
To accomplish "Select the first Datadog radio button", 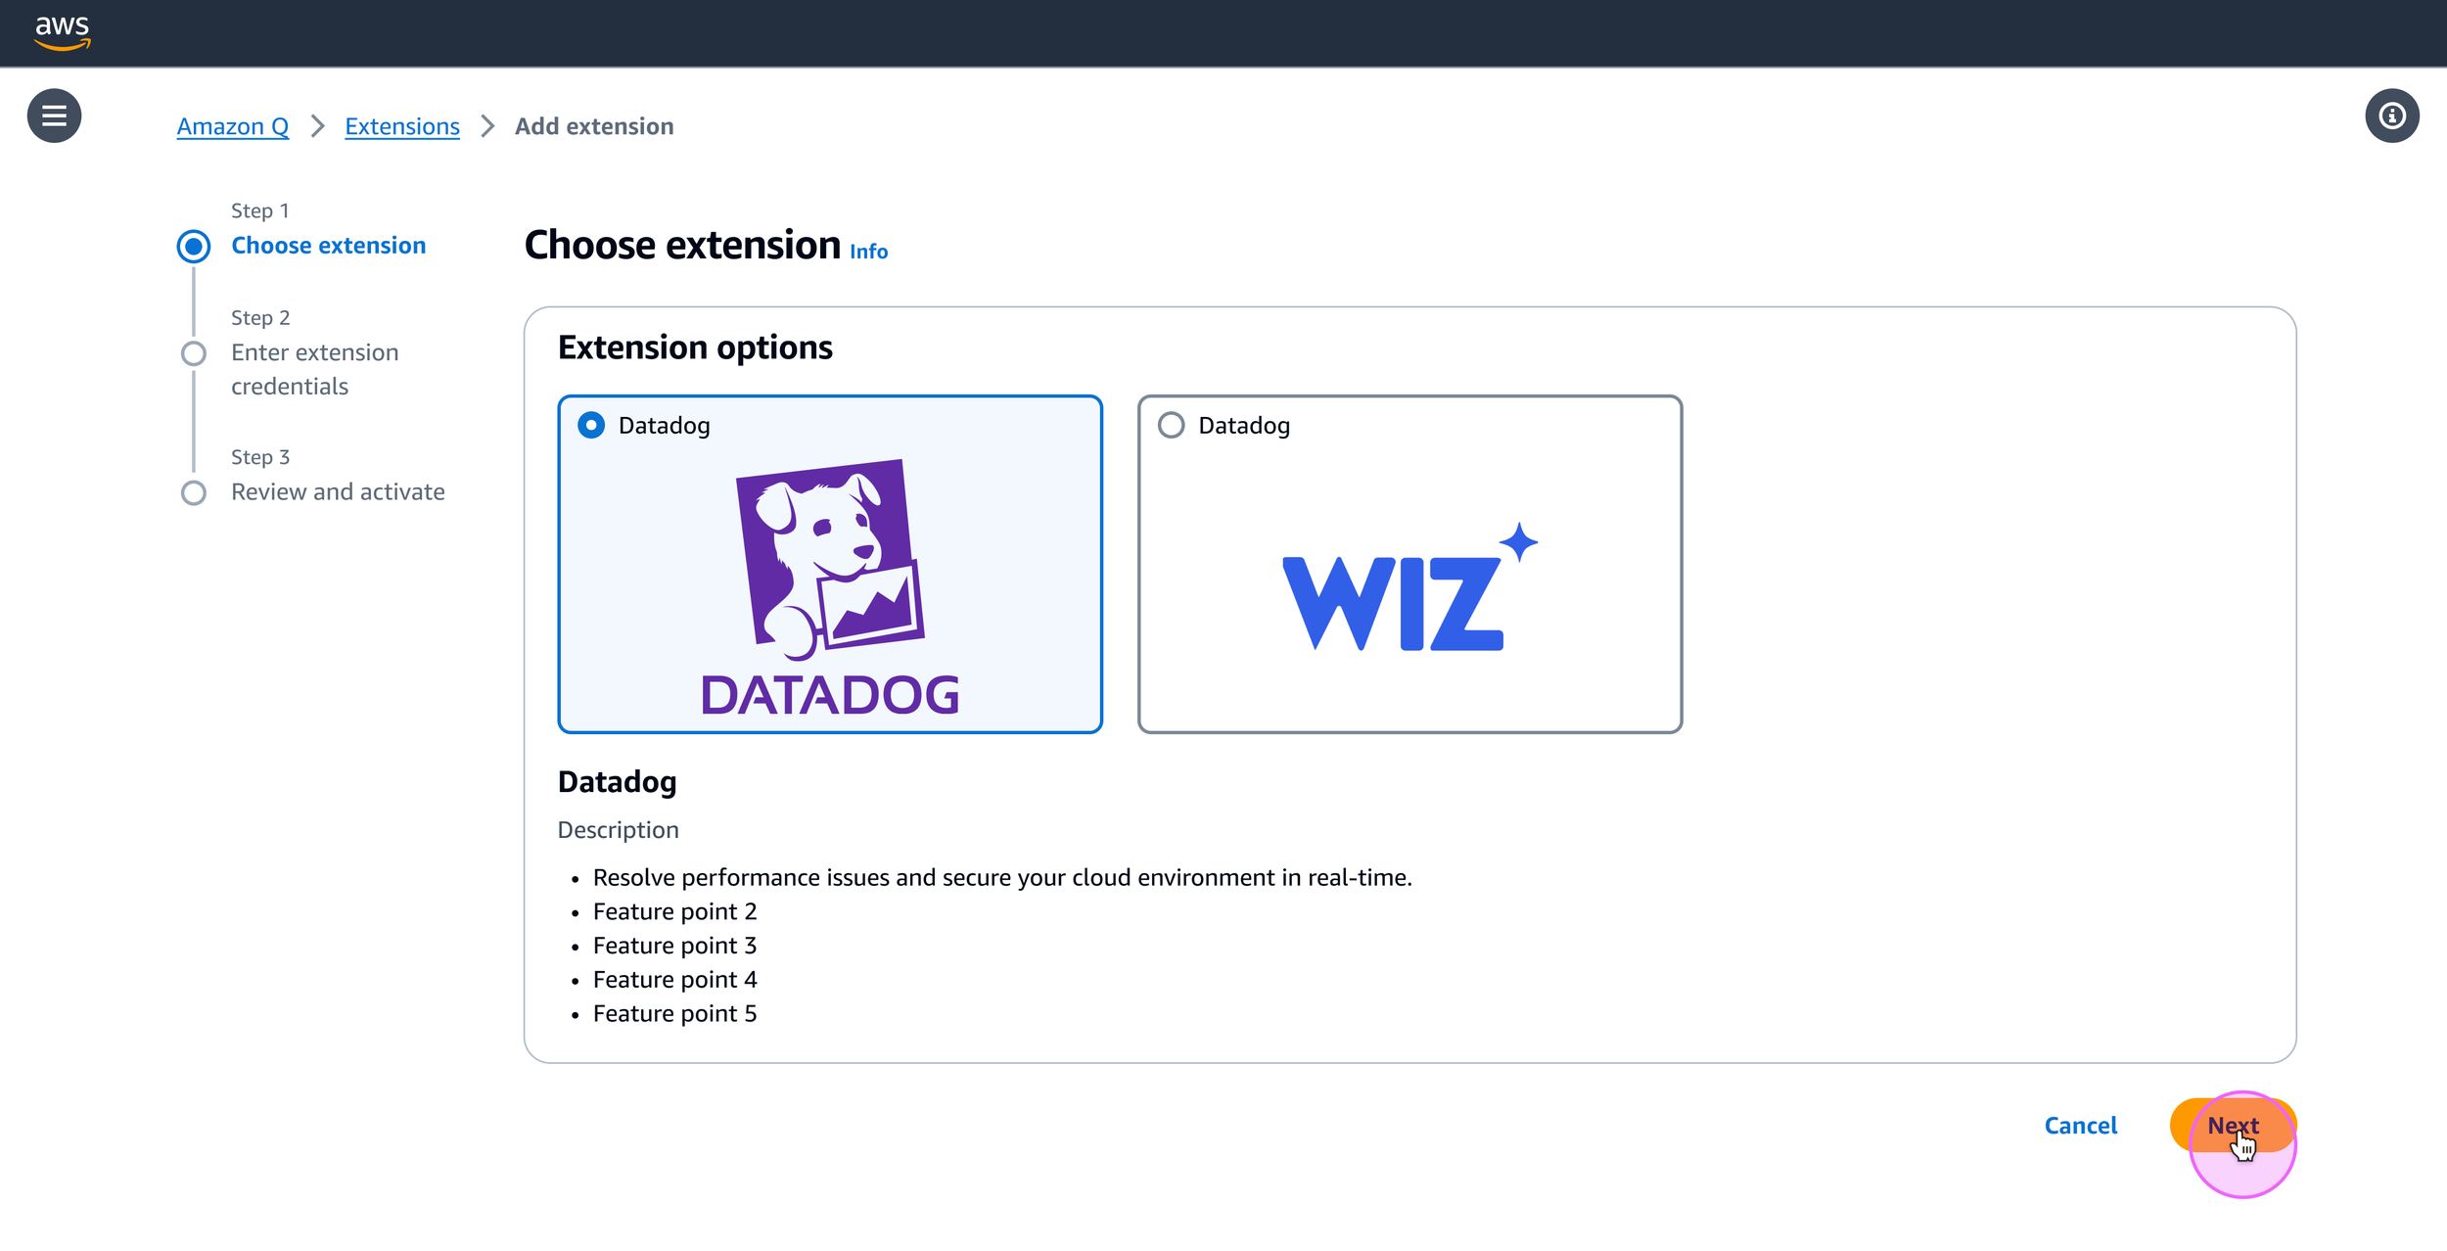I will (591, 425).
